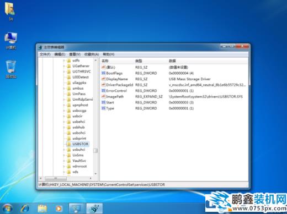
Task: Expand the UGatherer key arrow
Action: tap(64, 66)
